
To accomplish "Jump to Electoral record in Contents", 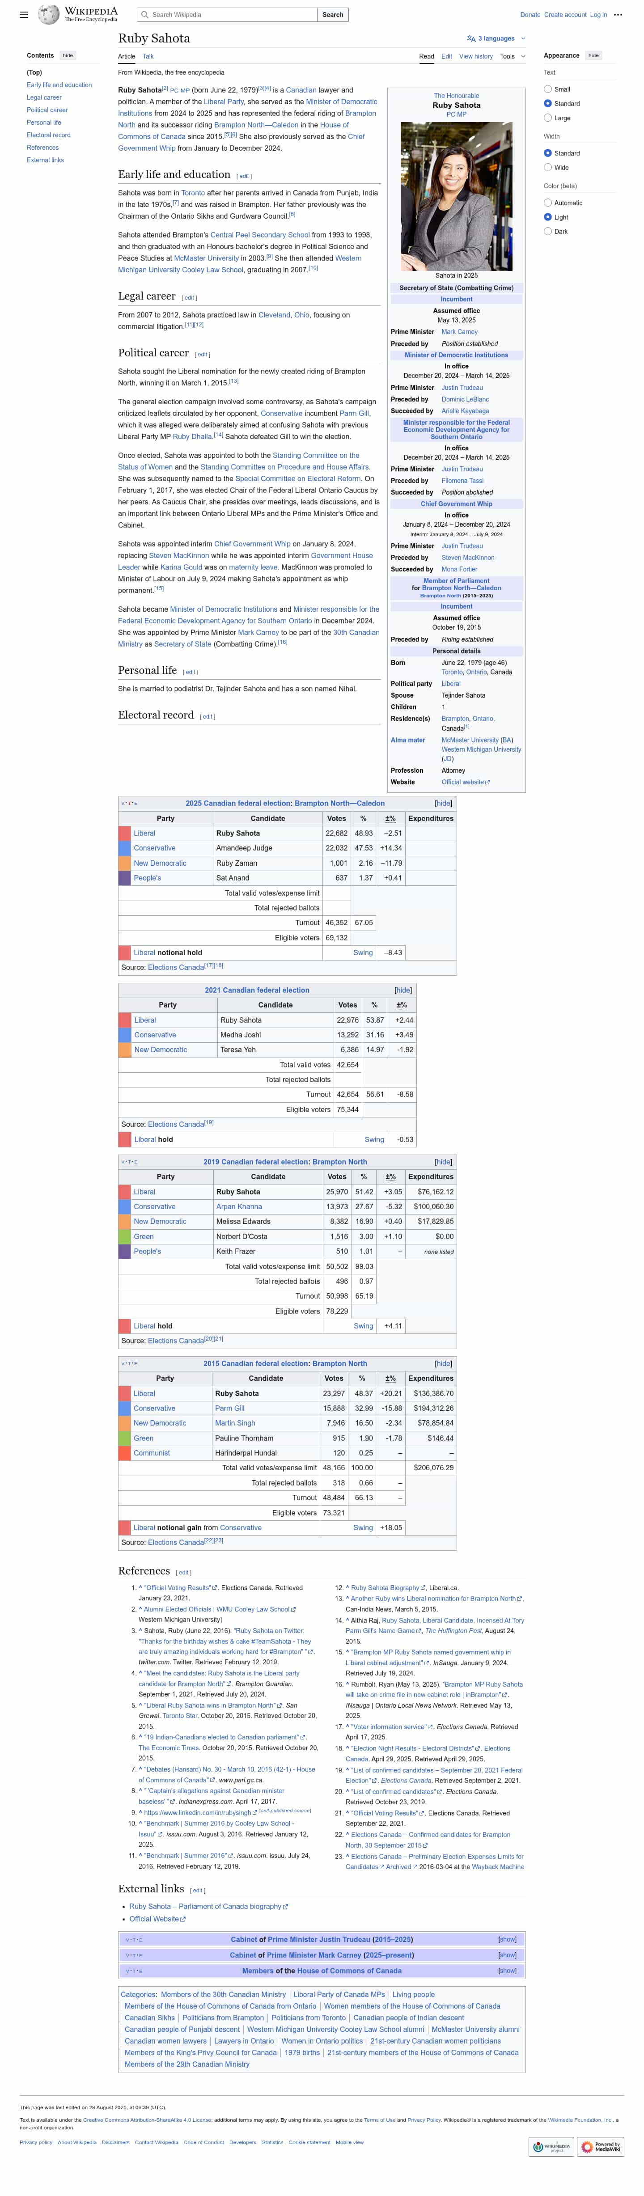I will pyautogui.click(x=49, y=135).
